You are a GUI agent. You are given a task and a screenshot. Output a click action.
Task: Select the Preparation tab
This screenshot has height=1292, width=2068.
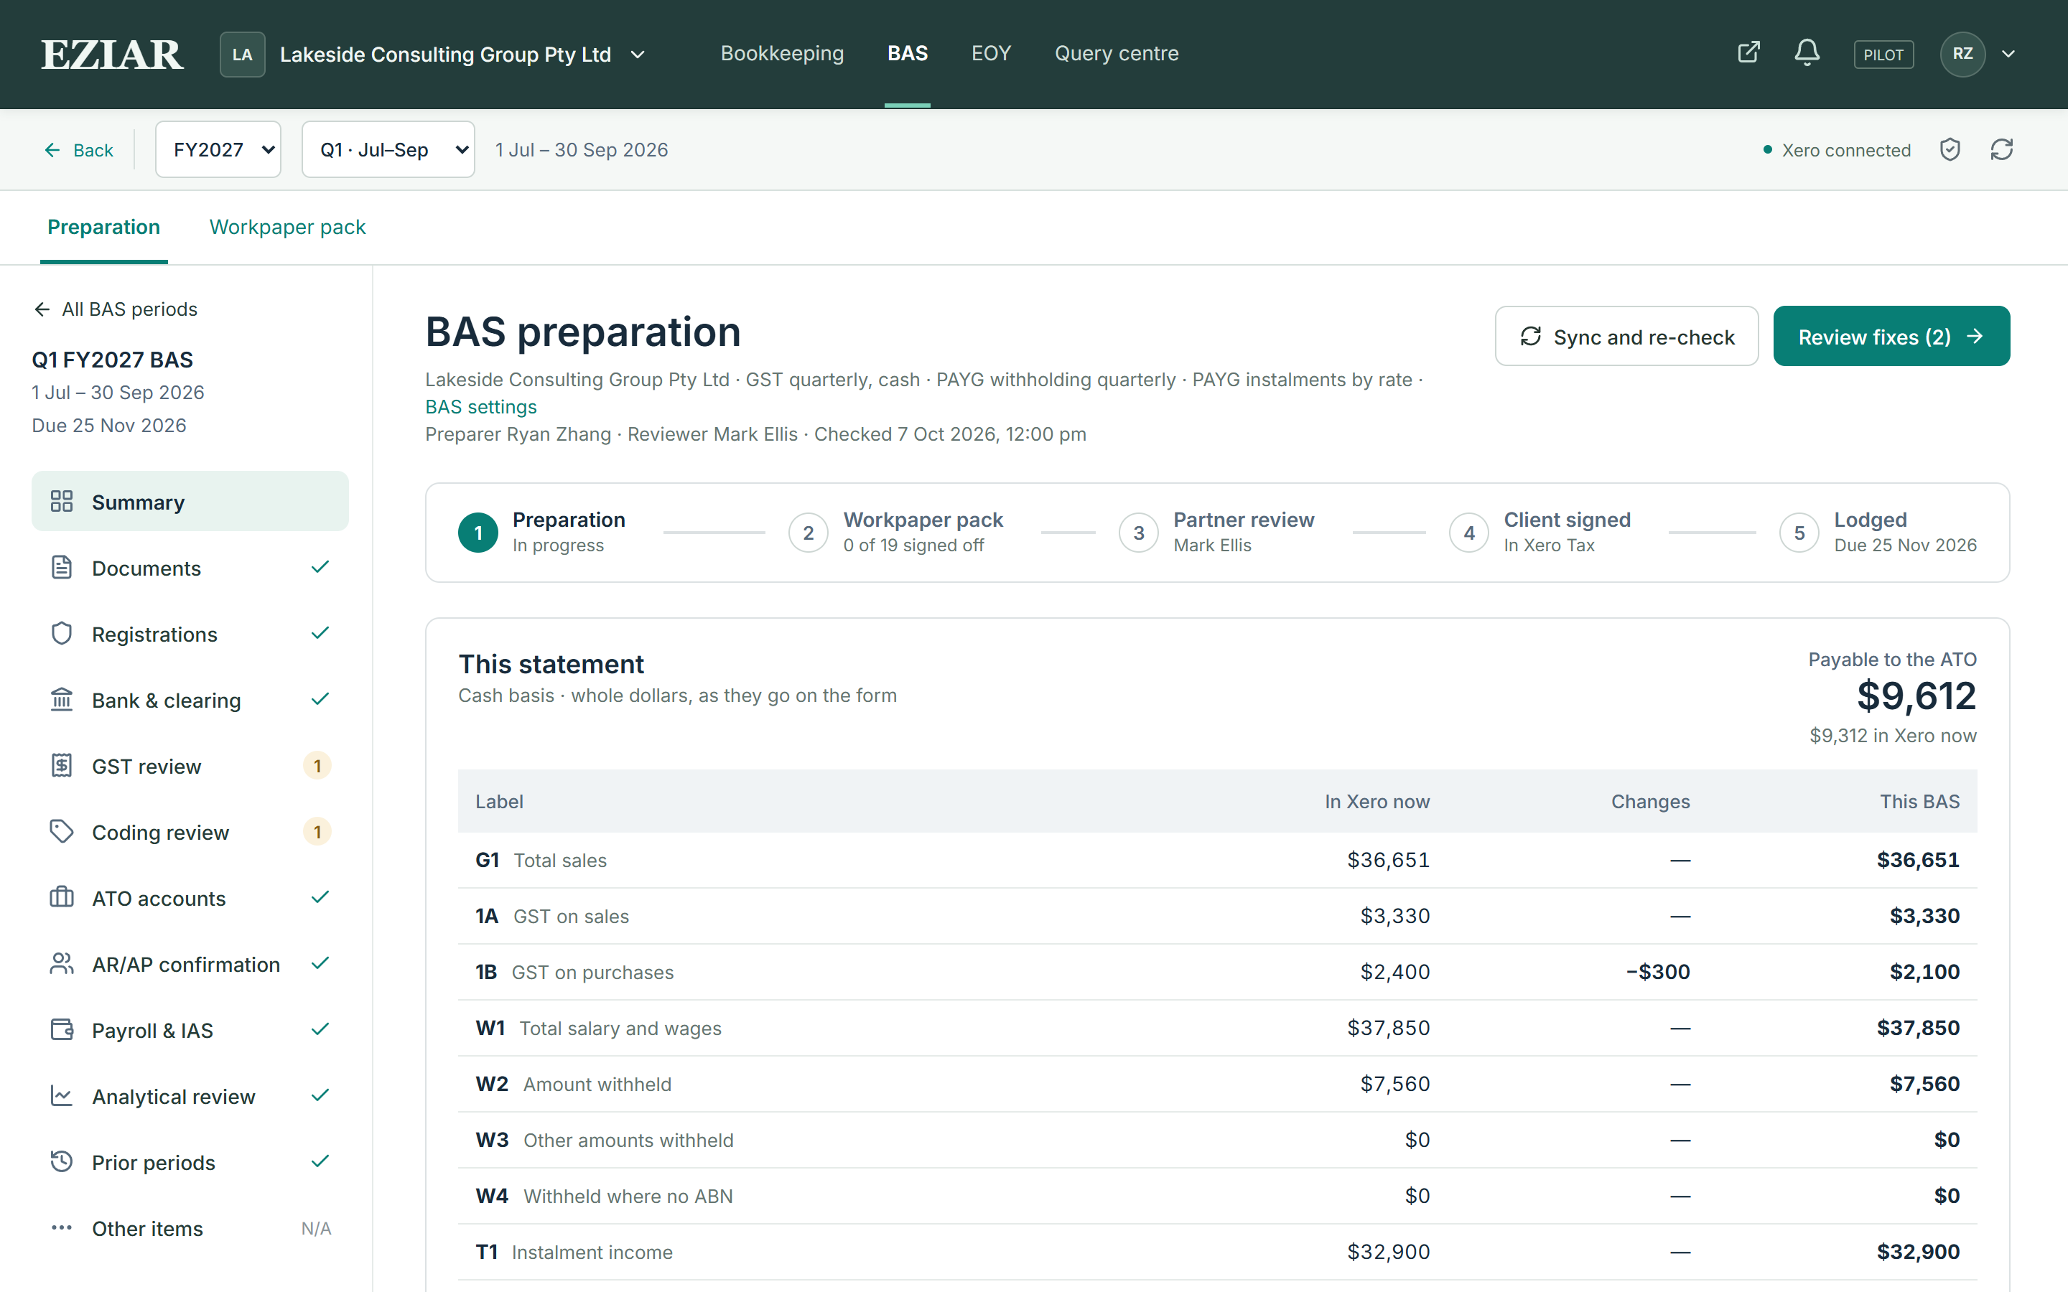click(x=103, y=226)
